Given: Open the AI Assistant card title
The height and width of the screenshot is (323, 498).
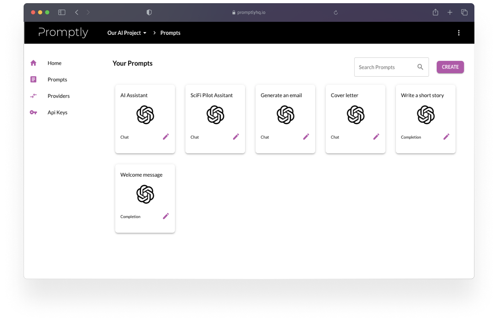Looking at the screenshot, I should (134, 95).
